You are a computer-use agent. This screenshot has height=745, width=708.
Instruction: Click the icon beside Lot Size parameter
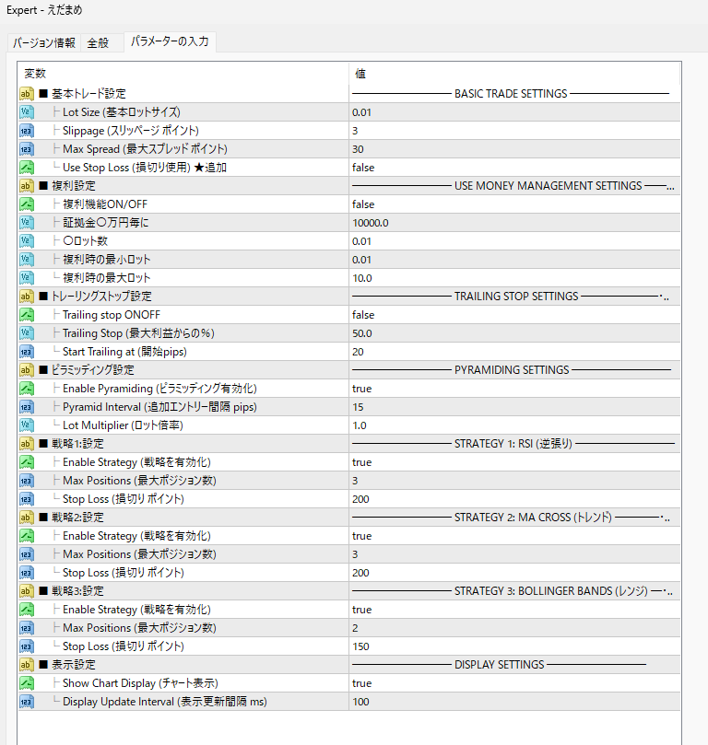click(x=27, y=112)
